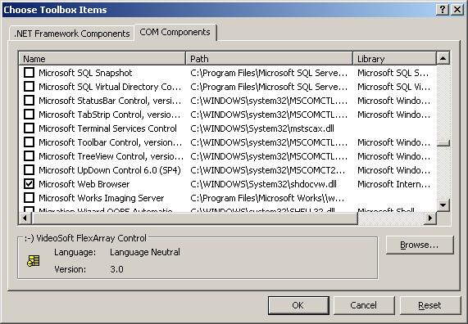Click the Version 3.0 value

tap(116, 269)
